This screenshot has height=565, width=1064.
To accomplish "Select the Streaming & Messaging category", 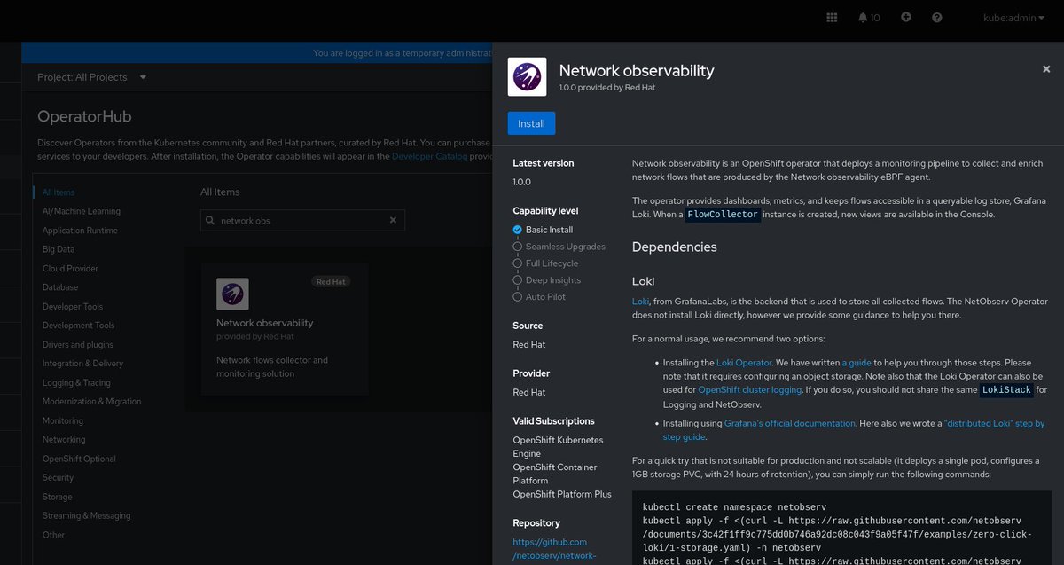I will click(86, 516).
